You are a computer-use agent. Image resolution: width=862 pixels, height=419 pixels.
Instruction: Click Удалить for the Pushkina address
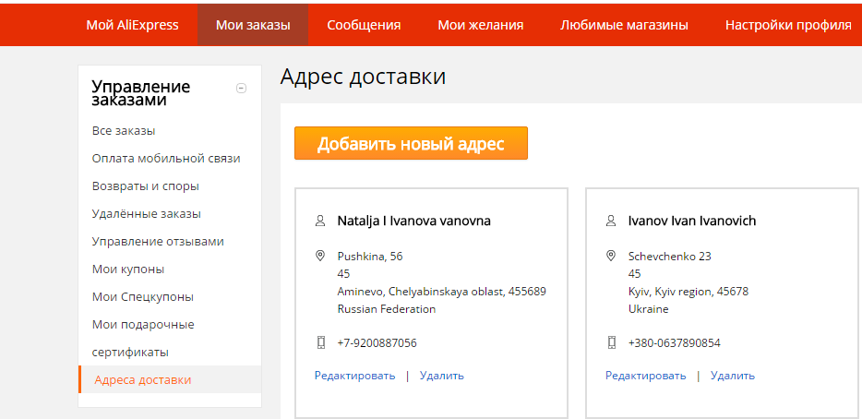tap(442, 376)
